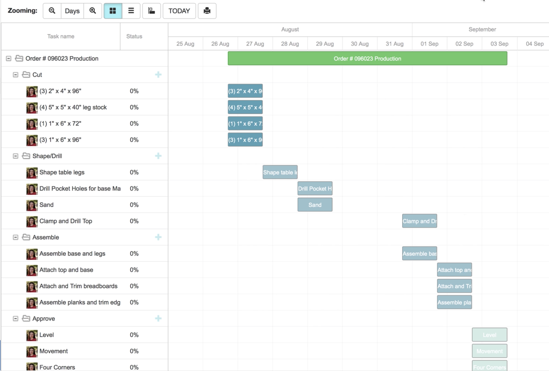The width and height of the screenshot is (549, 371).
Task: Add a task under Shape/Drill with plus icon
Action: pos(158,156)
